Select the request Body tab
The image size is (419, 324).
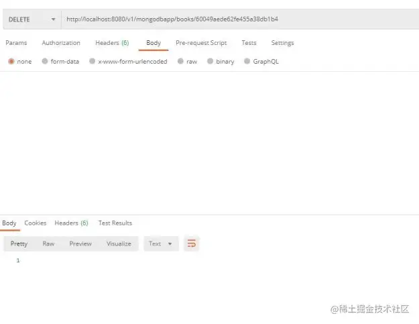click(x=154, y=43)
